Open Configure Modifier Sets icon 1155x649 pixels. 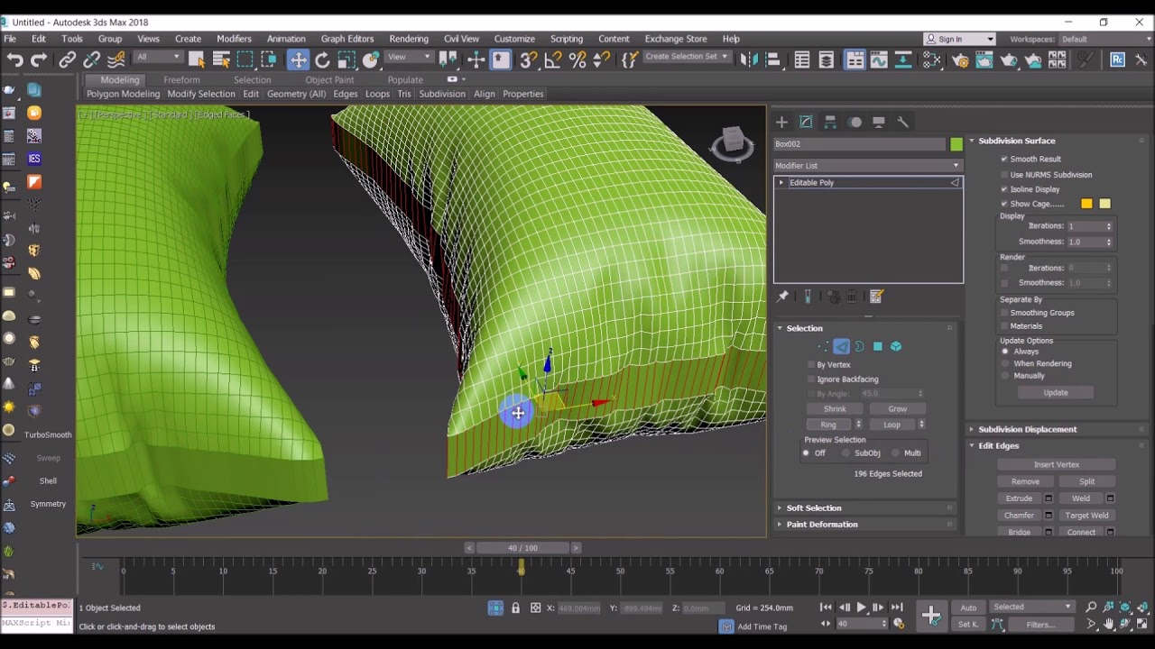pyautogui.click(x=876, y=297)
